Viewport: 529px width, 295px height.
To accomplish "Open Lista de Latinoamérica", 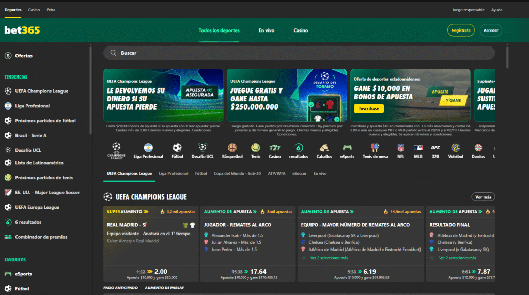I will [39, 163].
